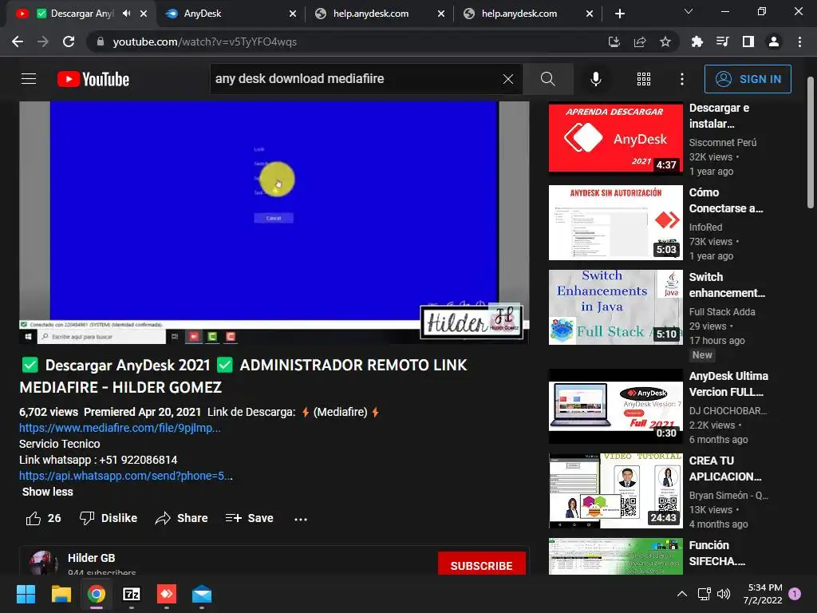
Task: Switch to the first help.anydesk.com tab
Action: pos(378,14)
